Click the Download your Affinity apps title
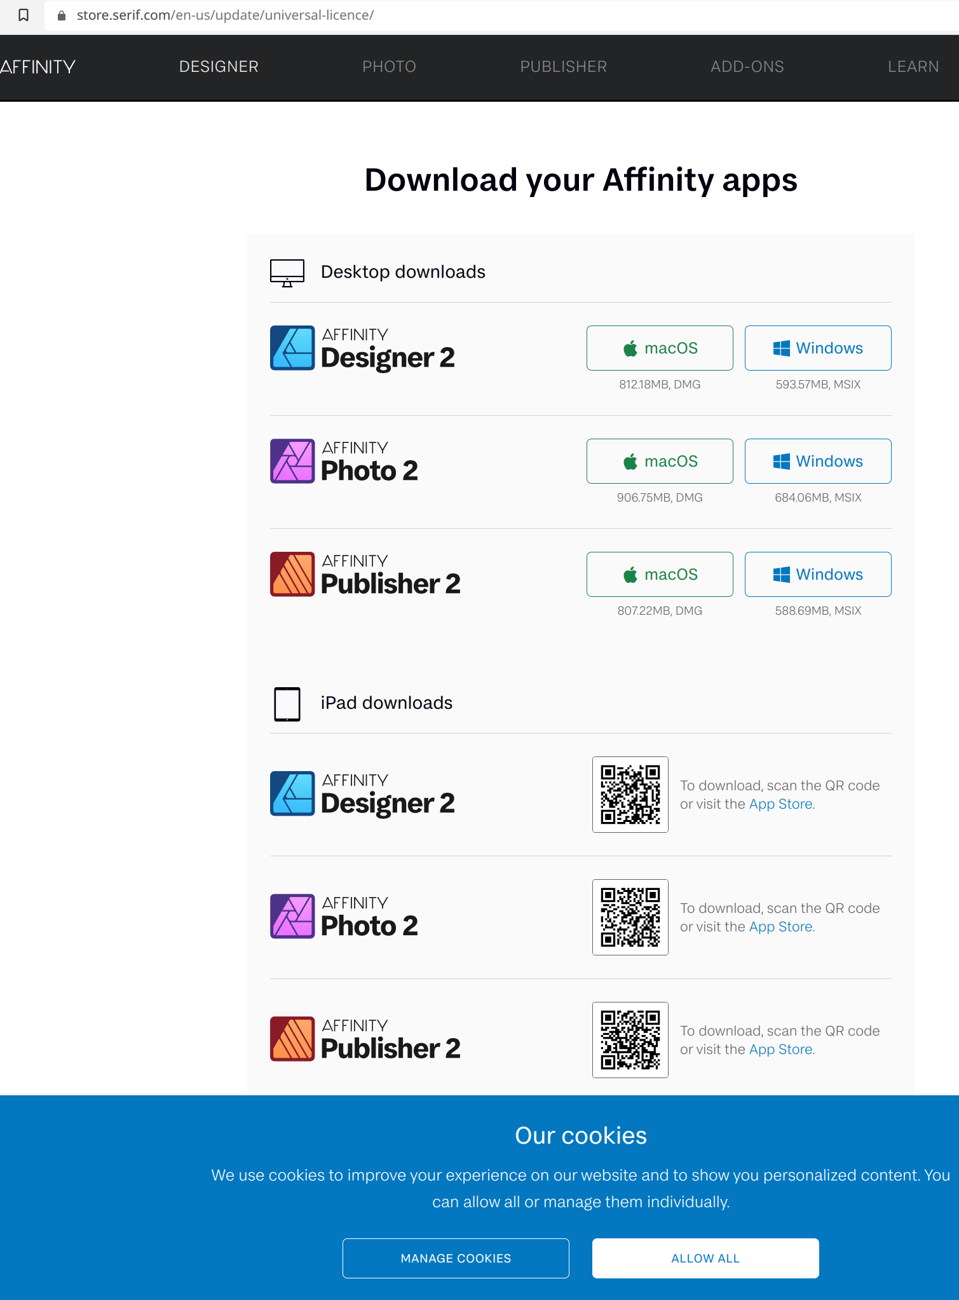 click(581, 180)
